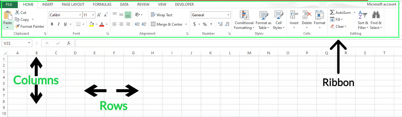This screenshot has height=117, width=402.
Task: Toggle Merge & Center on cells
Action: point(167,24)
